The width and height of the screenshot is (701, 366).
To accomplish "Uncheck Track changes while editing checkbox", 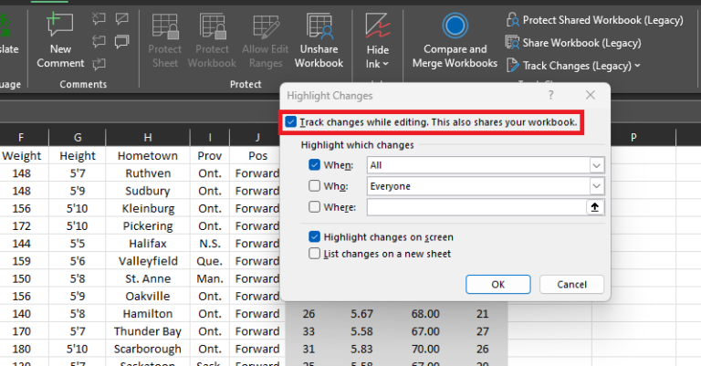I will pyautogui.click(x=290, y=122).
